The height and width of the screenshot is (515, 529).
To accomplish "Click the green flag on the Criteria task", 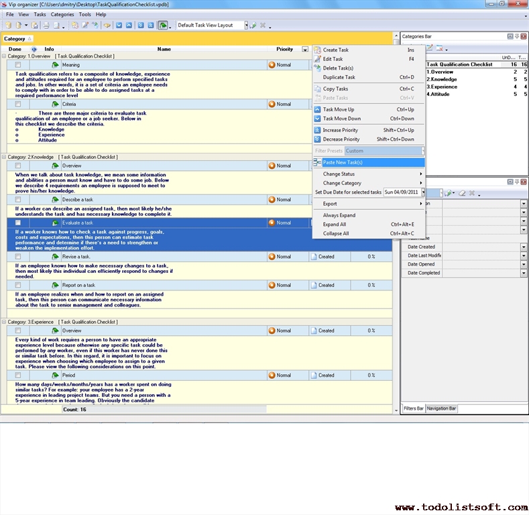I will tap(56, 105).
